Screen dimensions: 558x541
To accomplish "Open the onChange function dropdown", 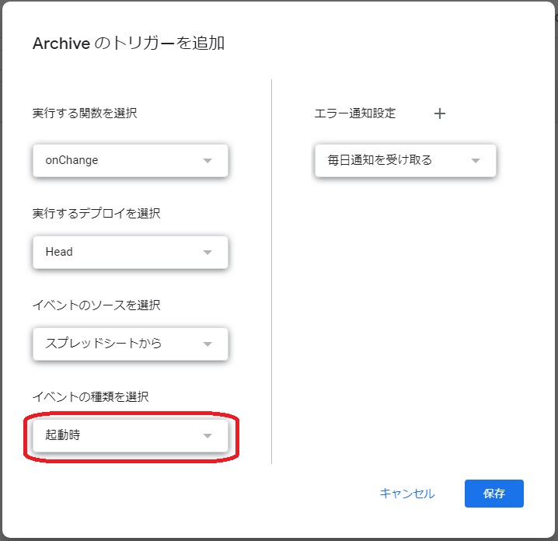I will click(131, 161).
